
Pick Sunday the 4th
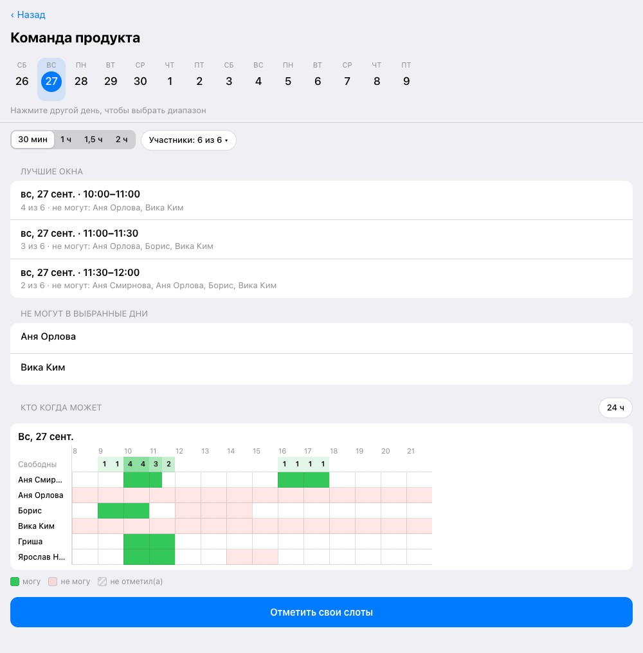pyautogui.click(x=258, y=79)
